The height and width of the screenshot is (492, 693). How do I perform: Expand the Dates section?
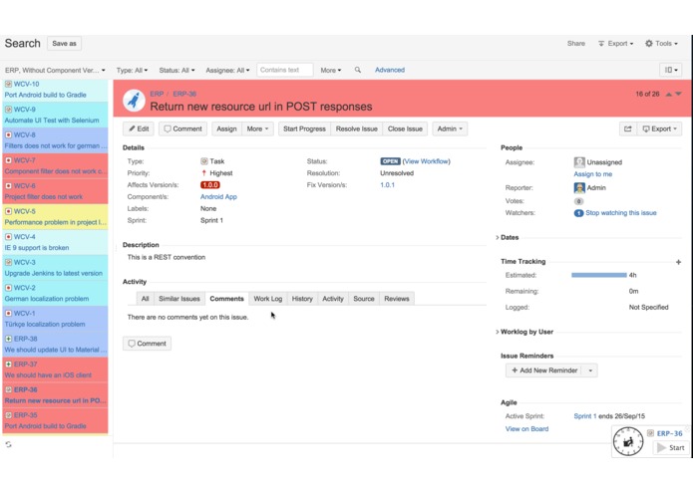pos(508,237)
